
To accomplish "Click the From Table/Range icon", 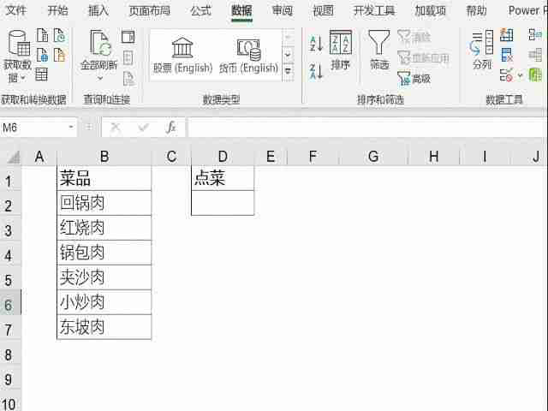I will pyautogui.click(x=42, y=74).
